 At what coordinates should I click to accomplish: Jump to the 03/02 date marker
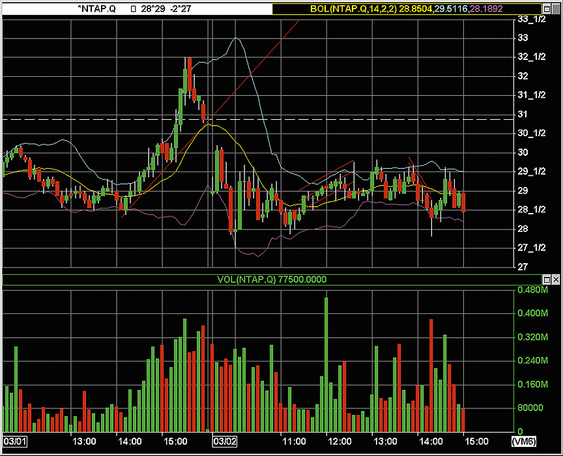coord(225,441)
